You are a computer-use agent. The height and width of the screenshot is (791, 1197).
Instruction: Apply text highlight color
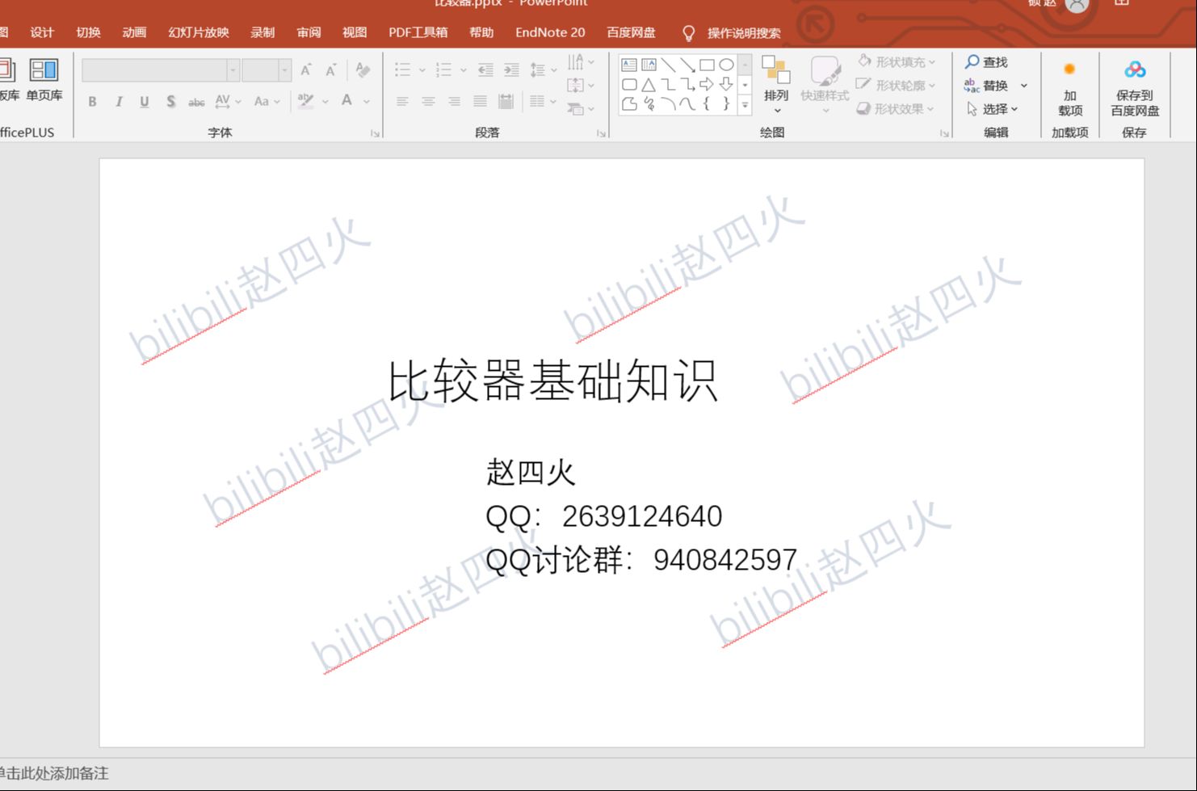coord(305,101)
